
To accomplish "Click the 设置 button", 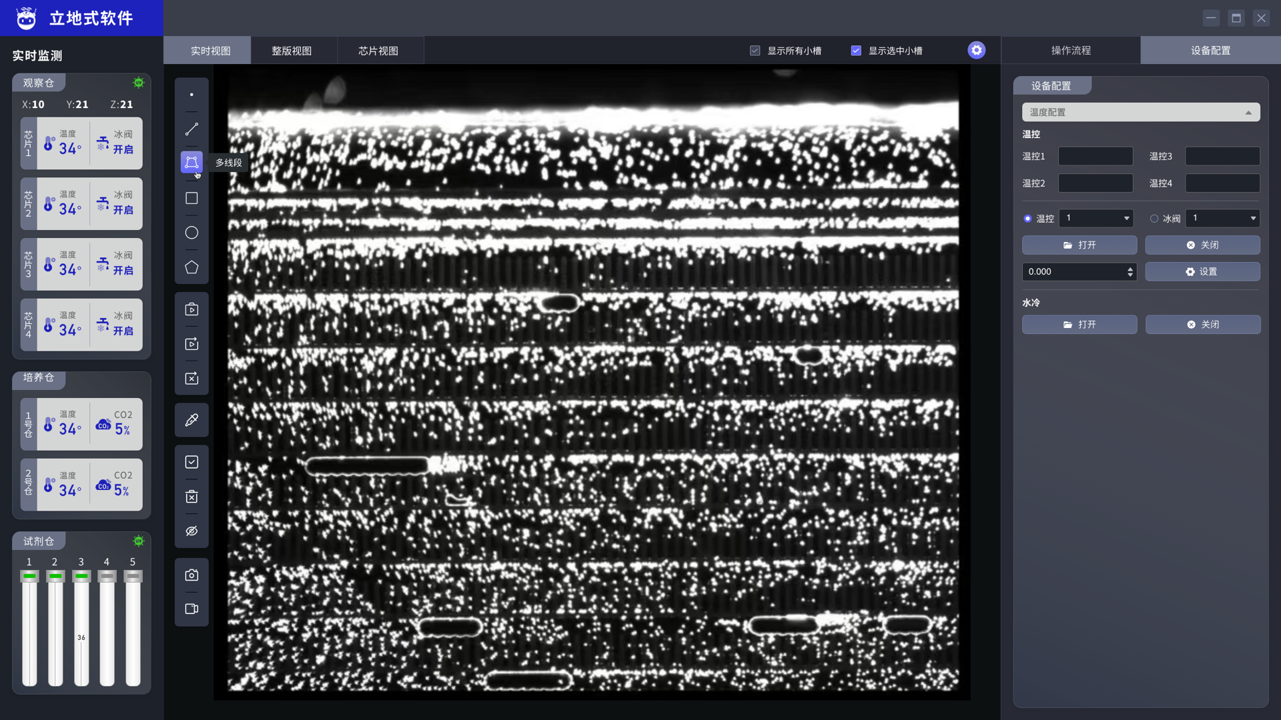I will (x=1202, y=271).
